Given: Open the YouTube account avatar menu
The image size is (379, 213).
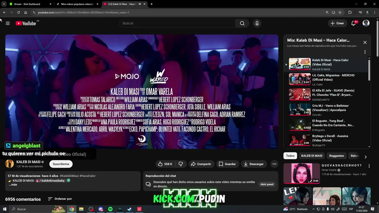Looking at the screenshot, I should click(366, 23).
